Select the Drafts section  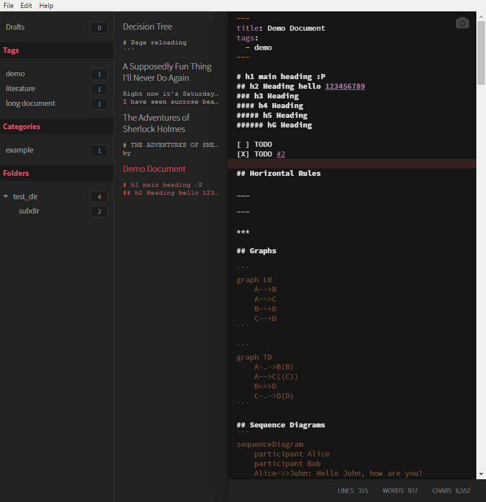pos(15,27)
